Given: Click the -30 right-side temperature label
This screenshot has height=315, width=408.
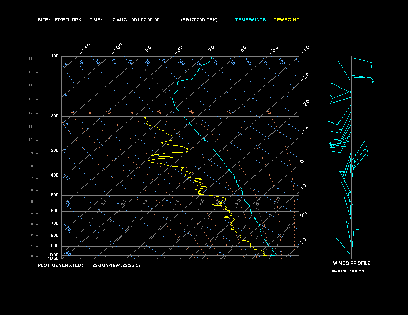Looking at the screenshot, I should click(x=305, y=77).
